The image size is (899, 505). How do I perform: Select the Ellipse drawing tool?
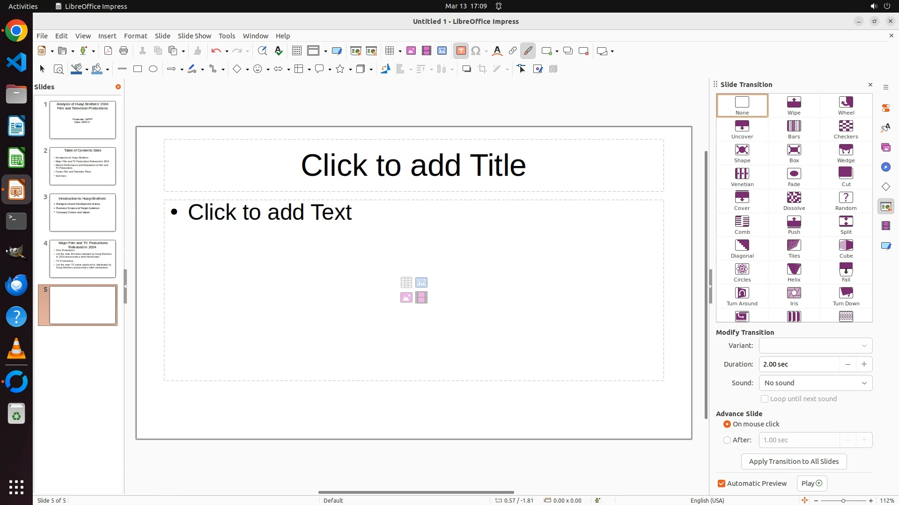153,69
